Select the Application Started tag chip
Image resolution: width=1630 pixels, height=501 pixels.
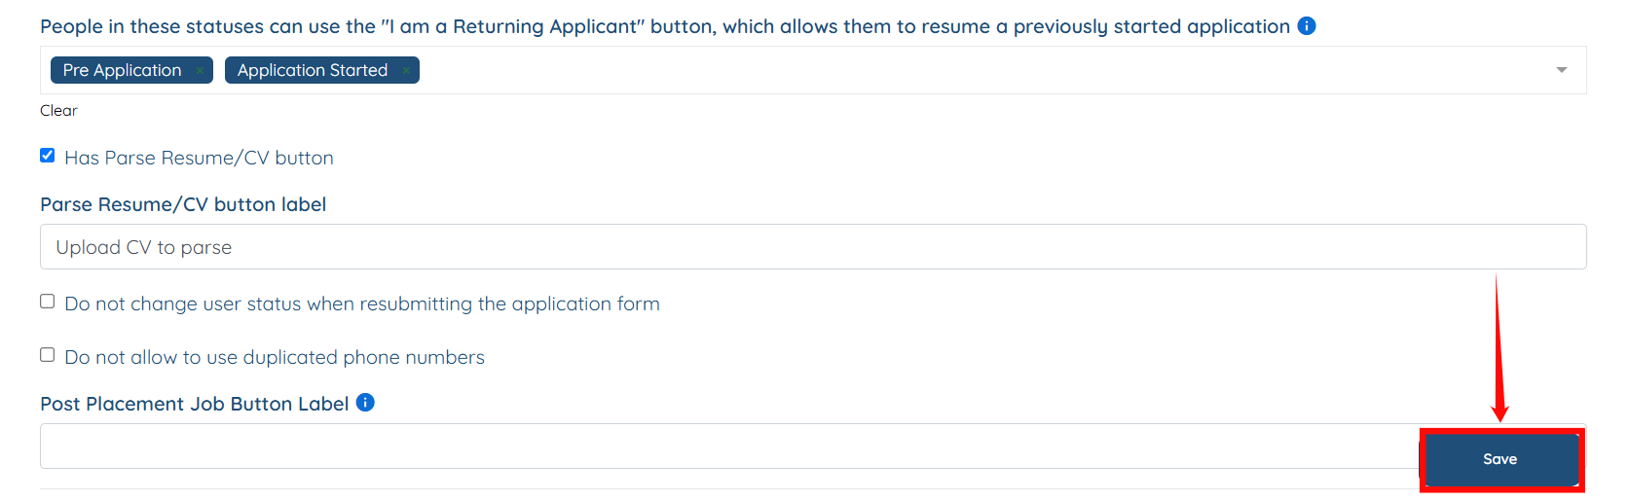point(312,70)
